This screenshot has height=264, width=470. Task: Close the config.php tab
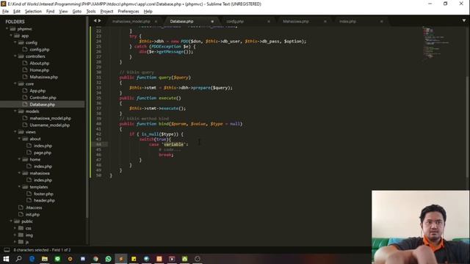269,21
